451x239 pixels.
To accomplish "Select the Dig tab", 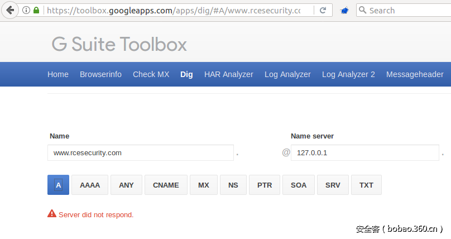I will [x=186, y=74].
